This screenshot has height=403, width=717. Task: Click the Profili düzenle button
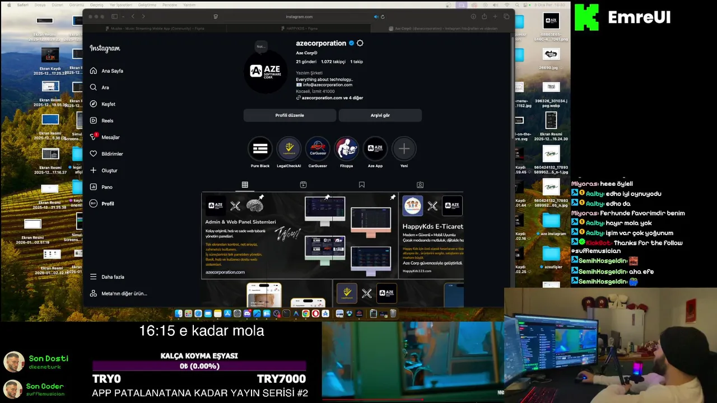tap(290, 115)
